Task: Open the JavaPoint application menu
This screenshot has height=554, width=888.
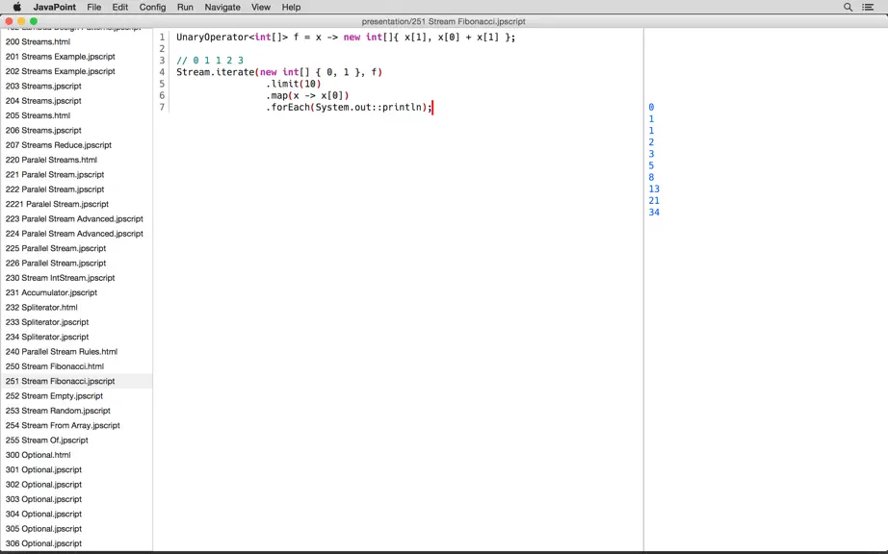Action: coord(54,7)
